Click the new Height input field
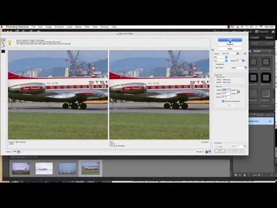The height and width of the screenshot is (208, 277). (x=226, y=94)
